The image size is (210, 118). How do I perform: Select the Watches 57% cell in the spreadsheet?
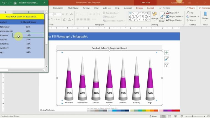[x=28, y=40]
